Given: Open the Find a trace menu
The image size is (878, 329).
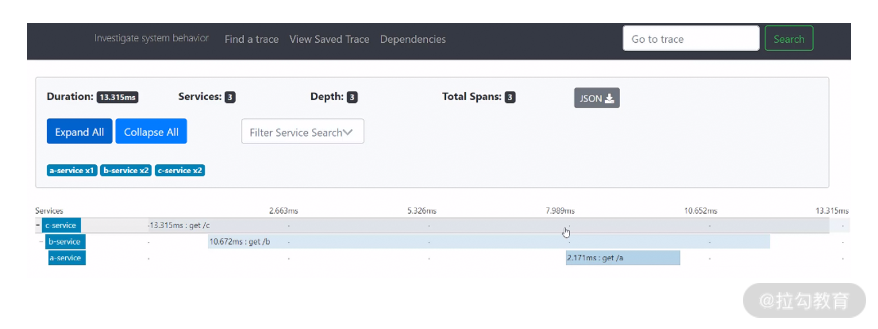Looking at the screenshot, I should point(252,39).
